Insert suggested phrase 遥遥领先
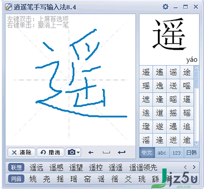 pos(143,167)
